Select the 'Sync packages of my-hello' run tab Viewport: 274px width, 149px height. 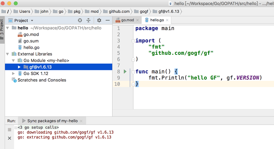click(52, 121)
